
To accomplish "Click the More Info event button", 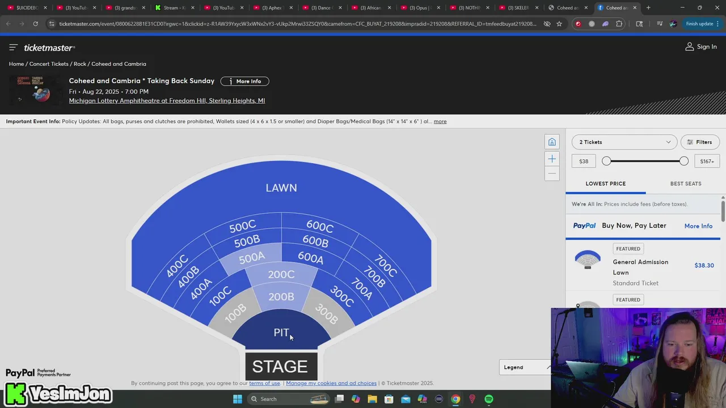I will coord(245,81).
